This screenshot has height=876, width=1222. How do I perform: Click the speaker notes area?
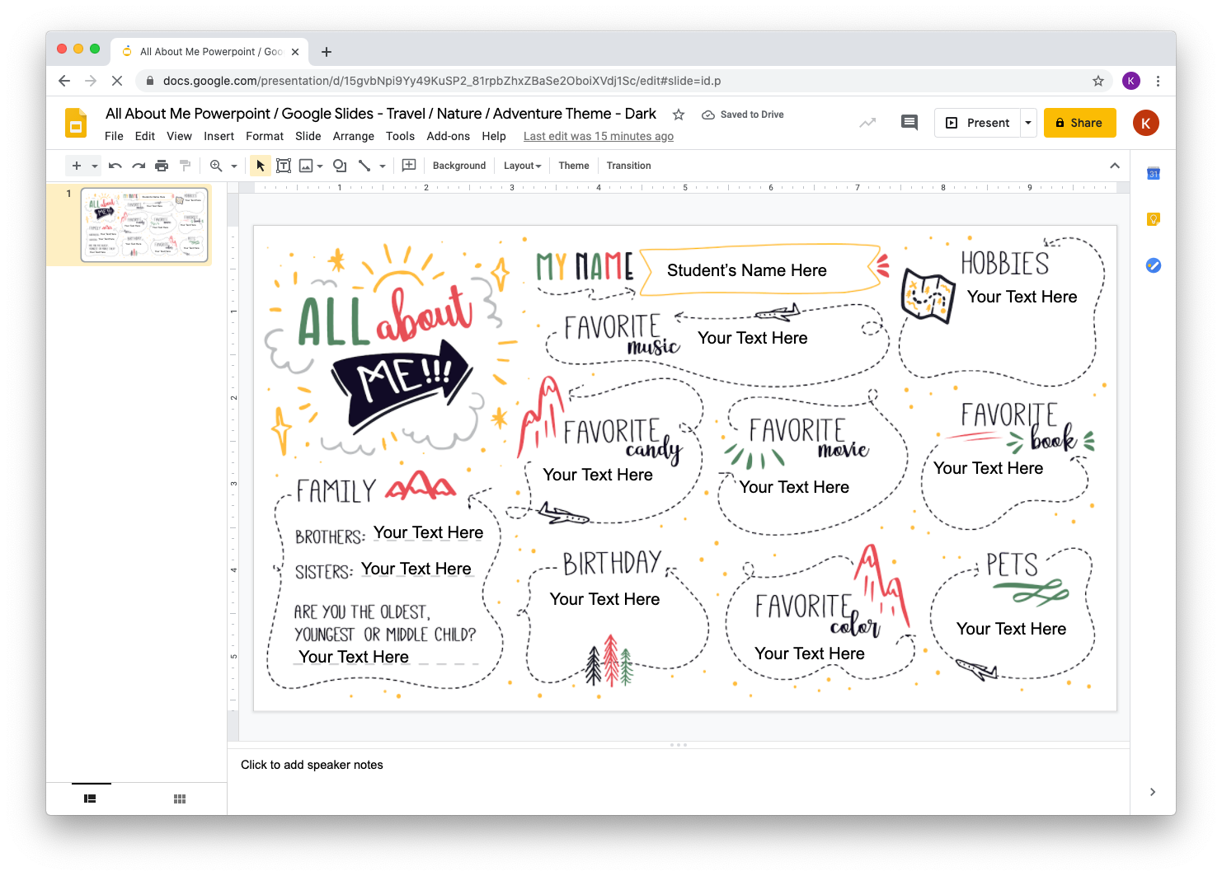point(311,765)
